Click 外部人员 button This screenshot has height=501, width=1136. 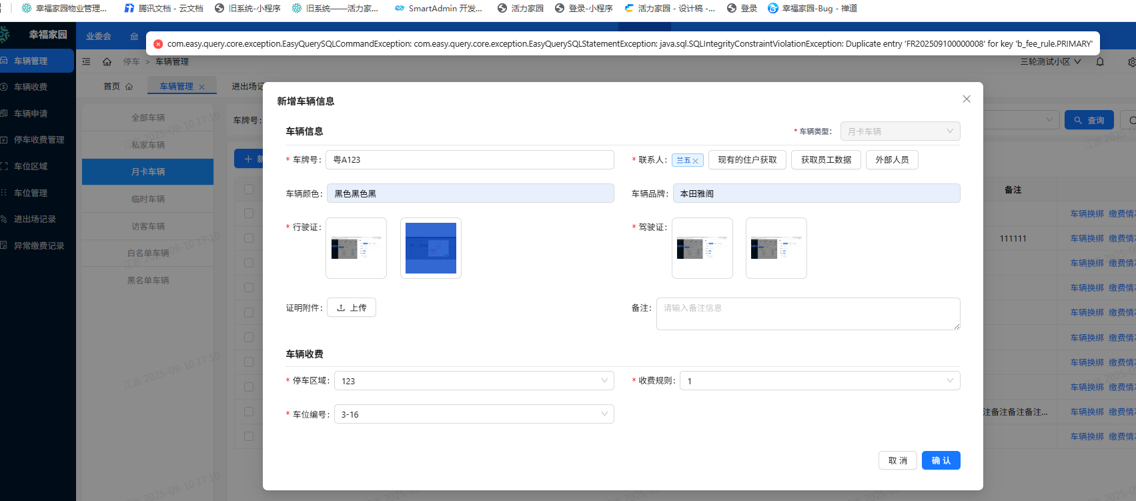click(x=892, y=160)
